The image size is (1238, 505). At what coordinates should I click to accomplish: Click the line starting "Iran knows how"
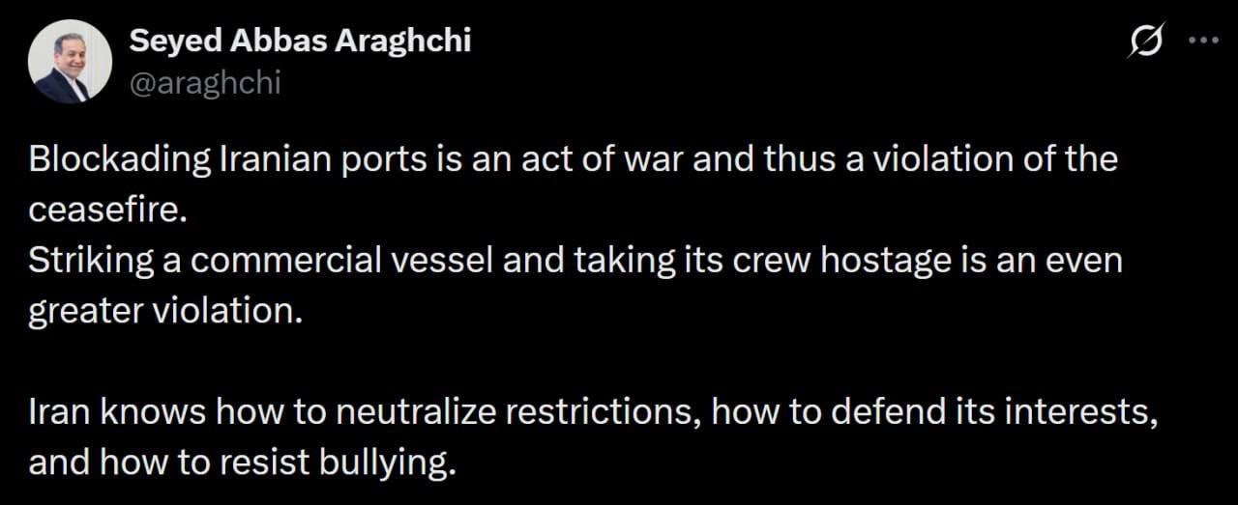pyautogui.click(x=593, y=413)
